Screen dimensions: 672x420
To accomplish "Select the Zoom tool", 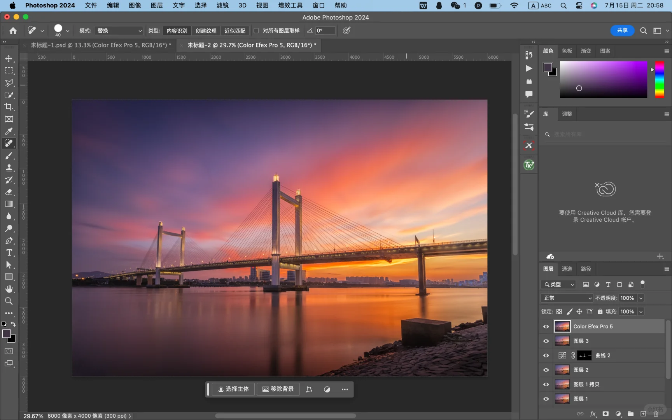I will click(9, 301).
